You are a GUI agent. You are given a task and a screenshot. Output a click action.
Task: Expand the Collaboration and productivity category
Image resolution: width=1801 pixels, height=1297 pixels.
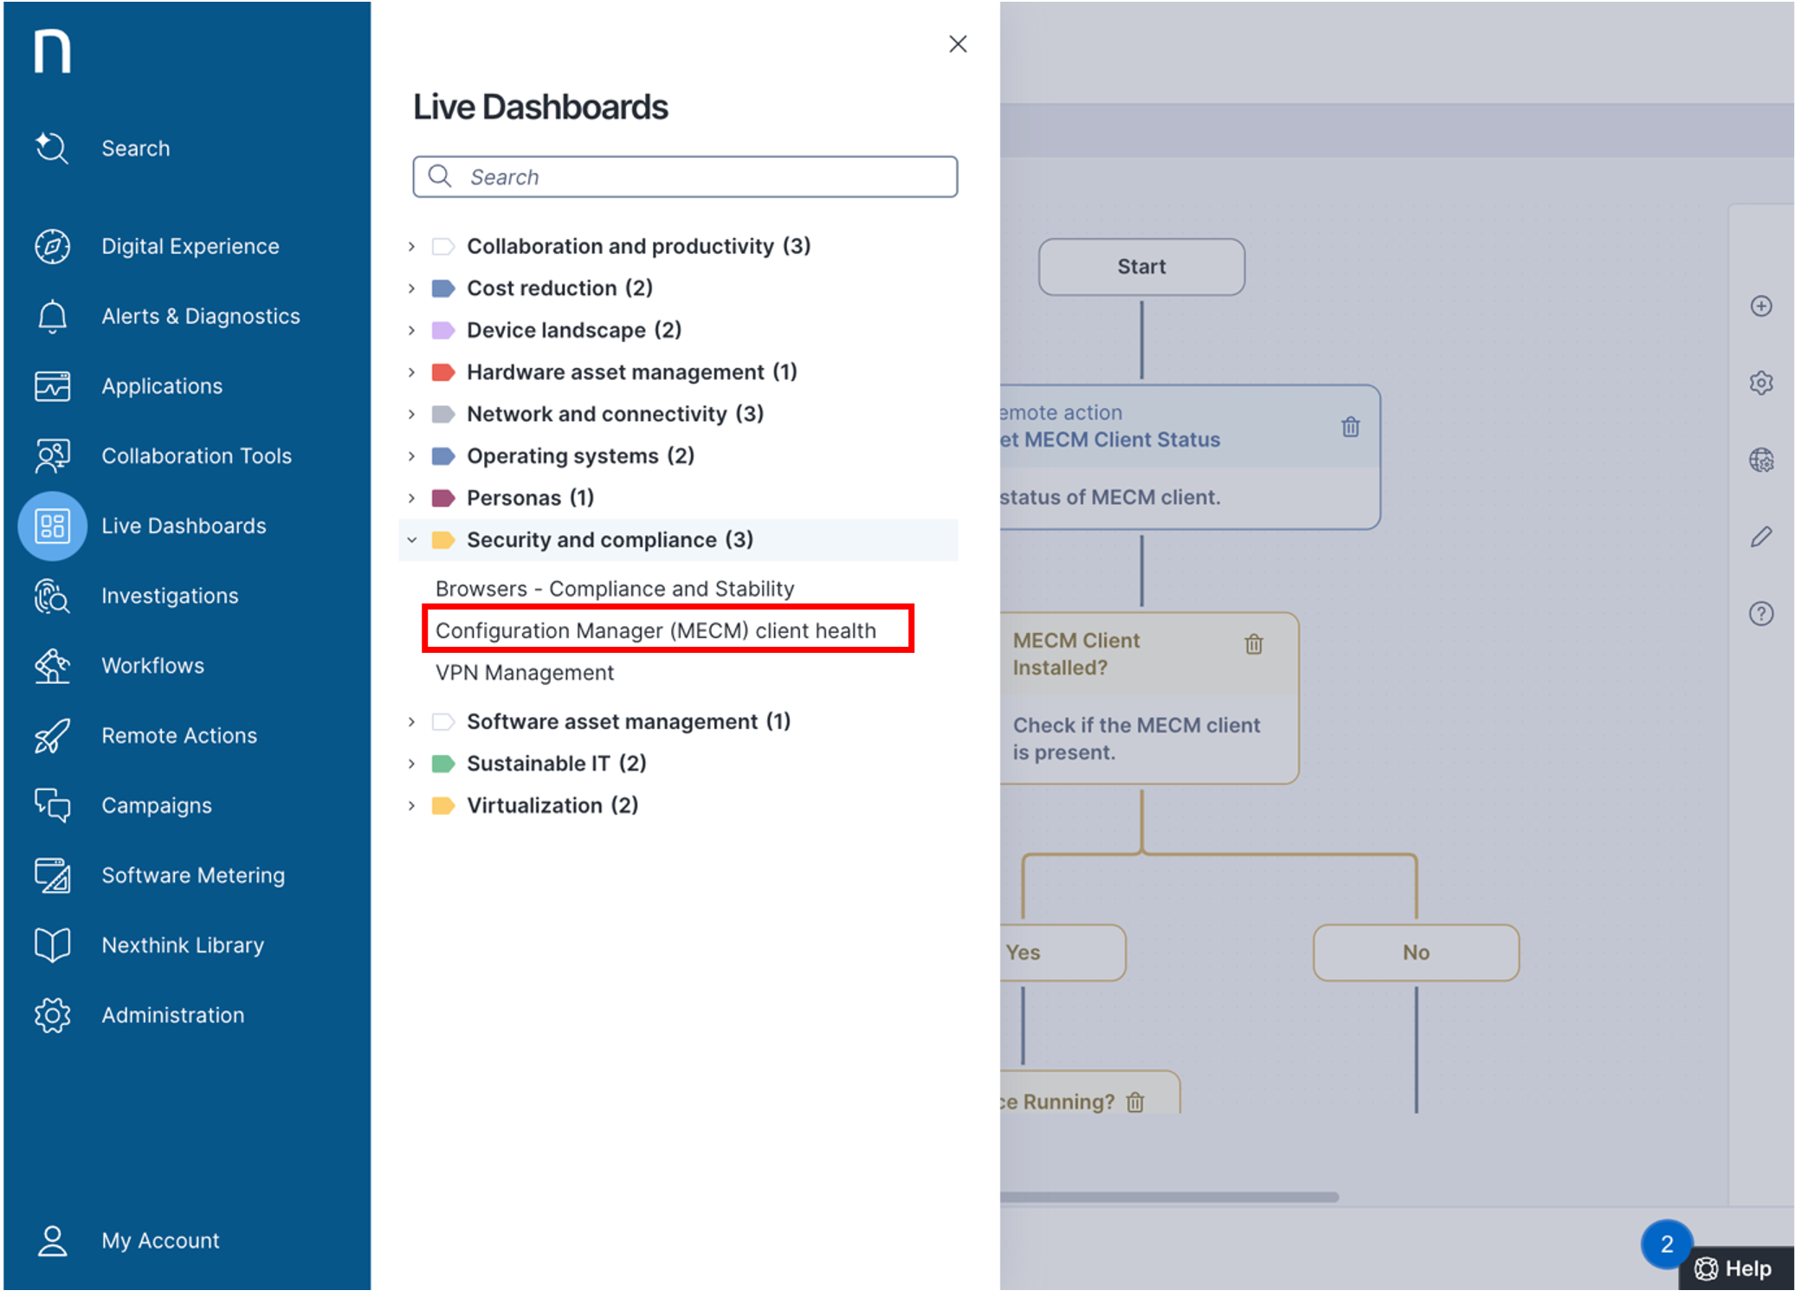pos(411,246)
